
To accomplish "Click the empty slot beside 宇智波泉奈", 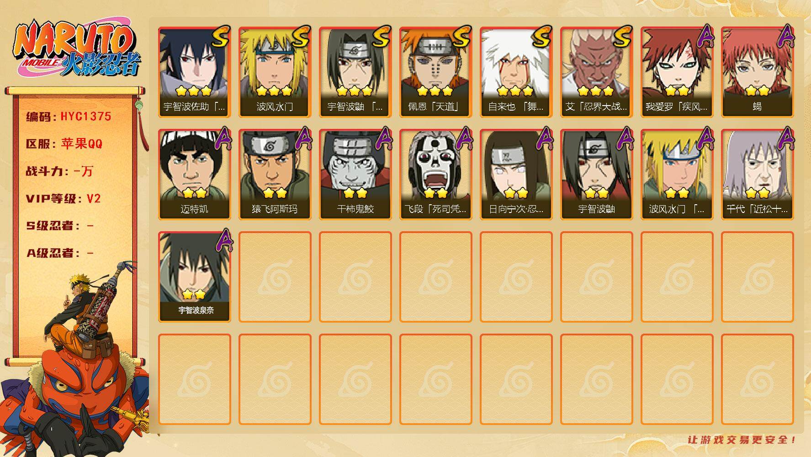I will [x=275, y=277].
